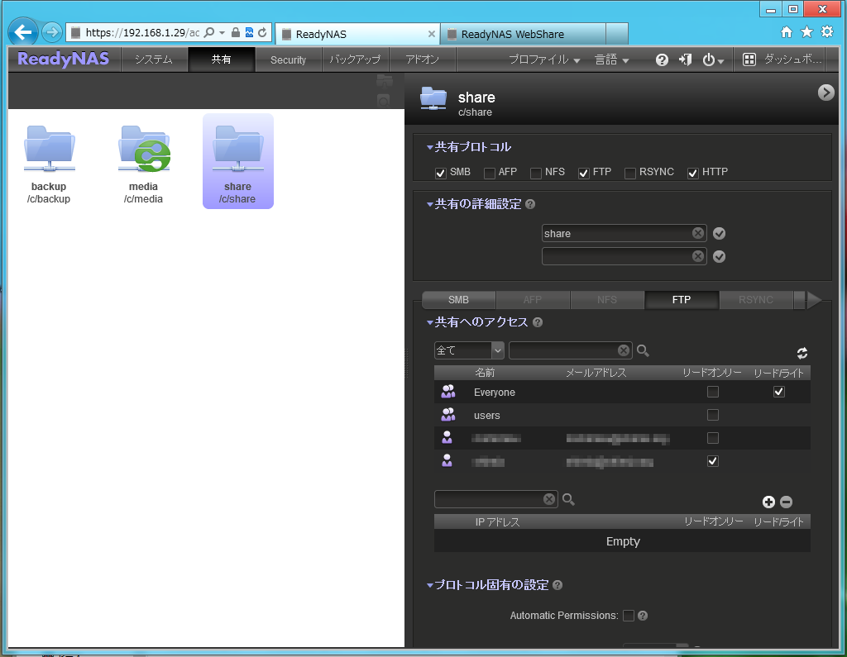Open the プロファイル dropdown menu
Screen dimensions: 847x657
[x=544, y=60]
